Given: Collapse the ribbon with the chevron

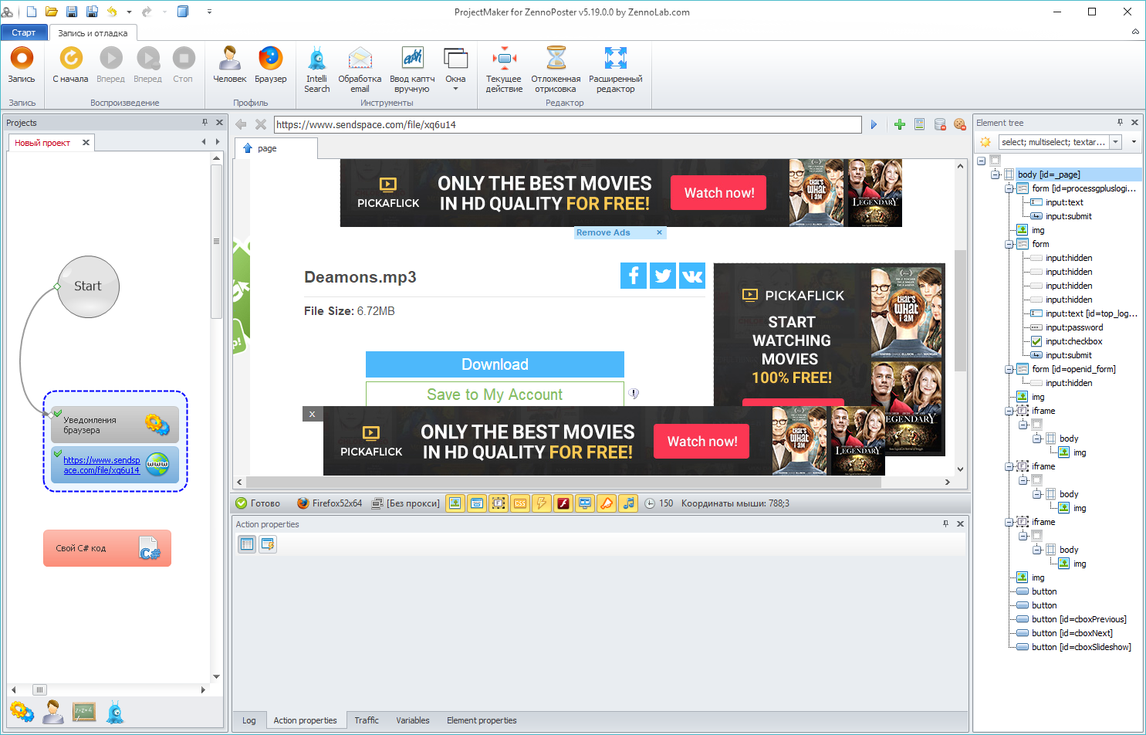Looking at the screenshot, I should pyautogui.click(x=1135, y=32).
